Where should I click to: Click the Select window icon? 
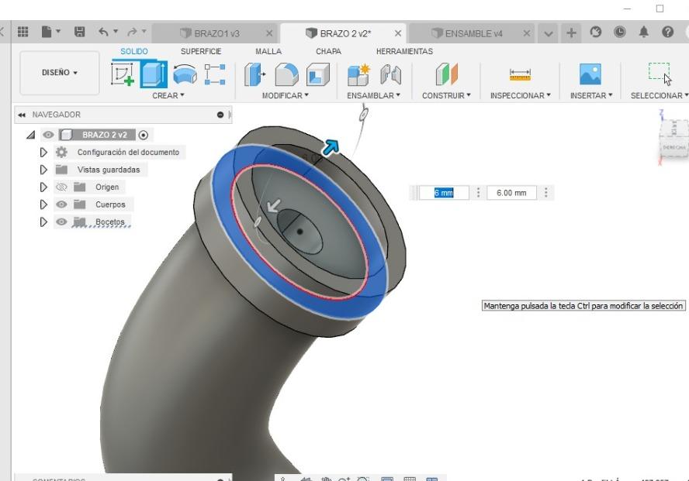tap(659, 74)
